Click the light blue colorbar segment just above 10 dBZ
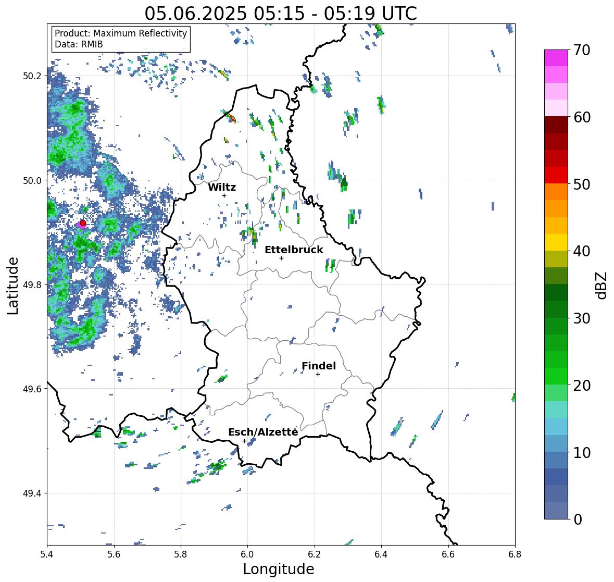 tap(556, 443)
